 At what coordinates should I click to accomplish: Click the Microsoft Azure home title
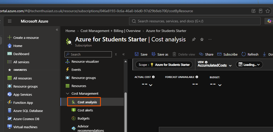pyautogui.click(x=34, y=21)
